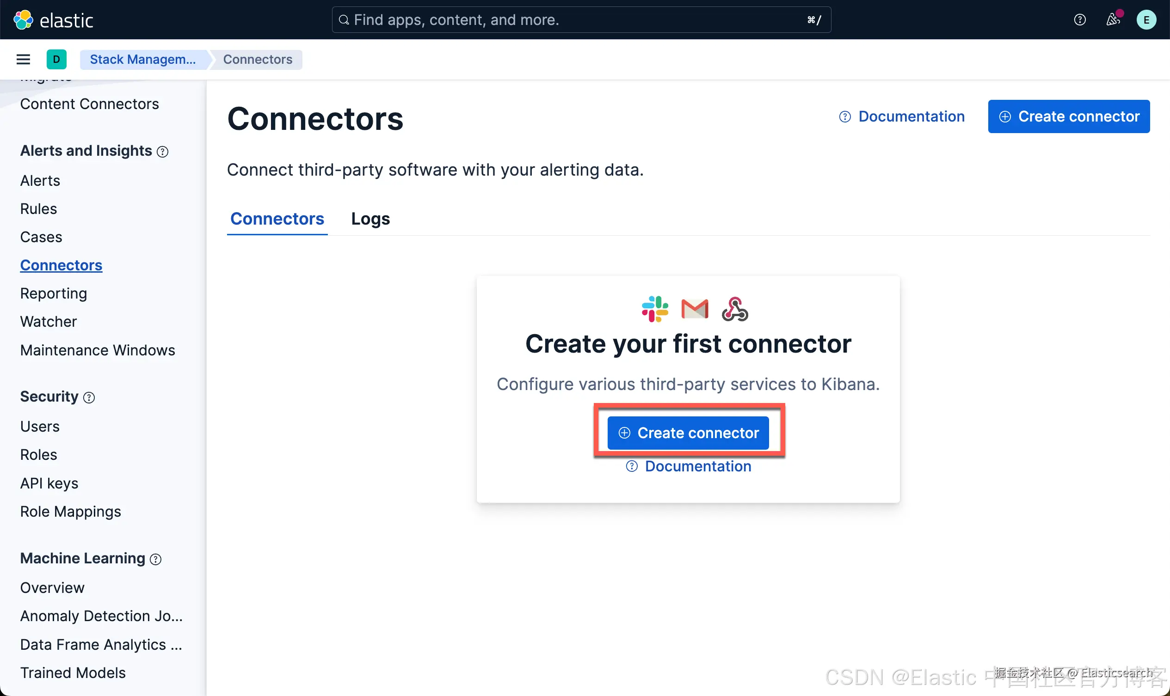Select the Connectors tab
The image size is (1170, 696).
[277, 219]
